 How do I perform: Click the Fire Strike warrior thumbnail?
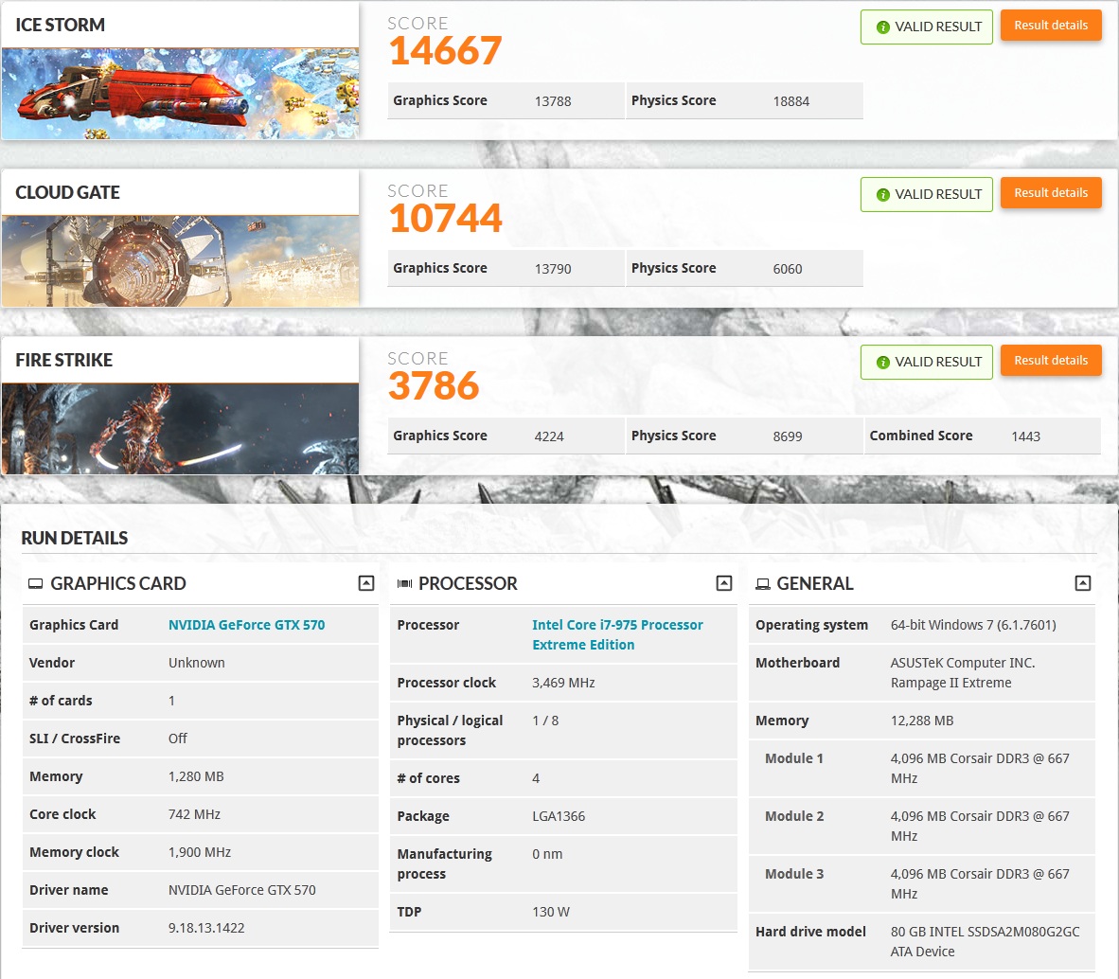pyautogui.click(x=180, y=429)
